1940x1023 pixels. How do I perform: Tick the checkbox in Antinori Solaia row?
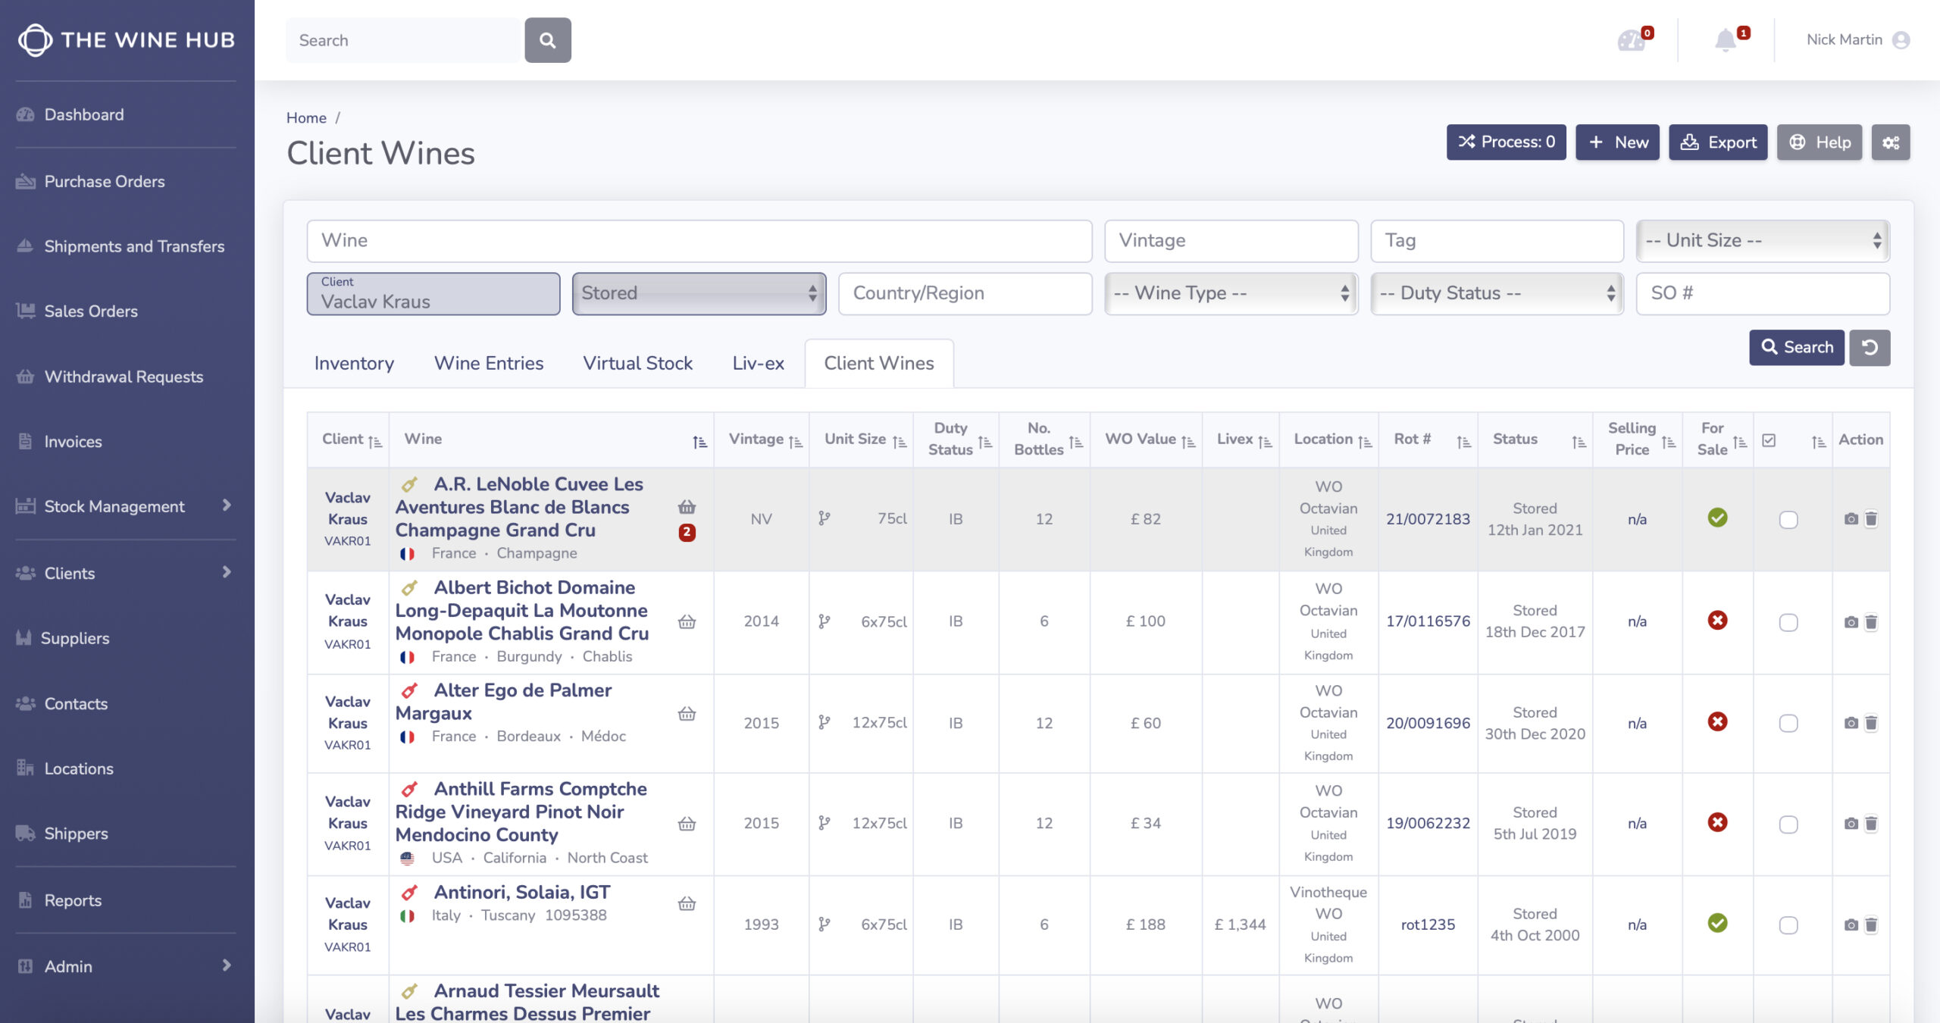pyautogui.click(x=1788, y=925)
